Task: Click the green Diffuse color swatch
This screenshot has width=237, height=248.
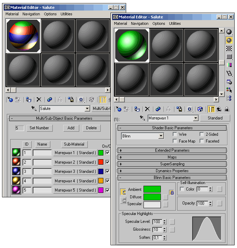Action: (152, 197)
